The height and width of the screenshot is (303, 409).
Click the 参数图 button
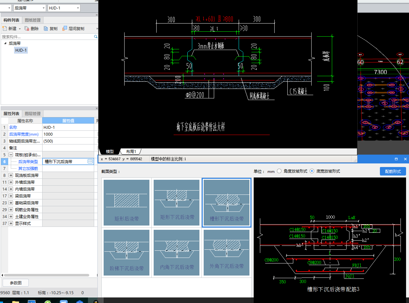pyautogui.click(x=16, y=283)
